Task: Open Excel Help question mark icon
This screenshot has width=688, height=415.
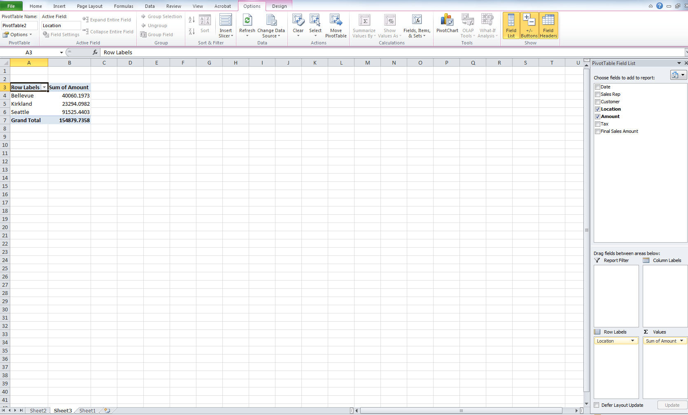Action: [660, 6]
